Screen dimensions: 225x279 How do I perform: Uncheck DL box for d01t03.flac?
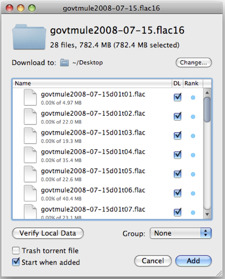(178, 136)
